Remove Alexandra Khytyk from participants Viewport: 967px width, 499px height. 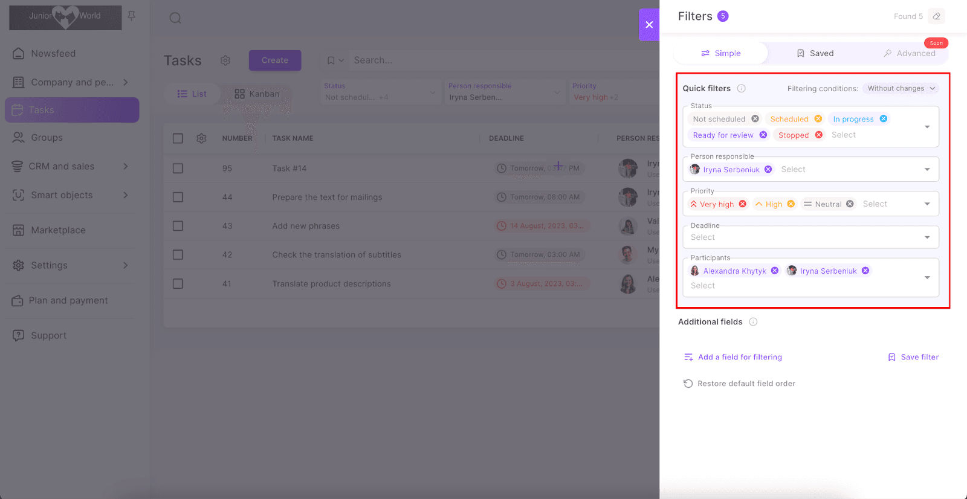(775, 271)
